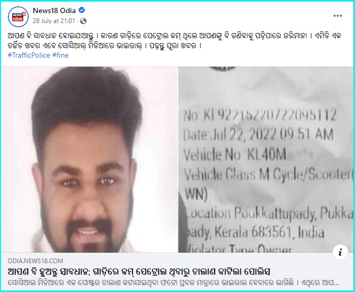Click the 'Vehicle No KL40M' line
This screenshot has width=355, height=292.
[235, 155]
